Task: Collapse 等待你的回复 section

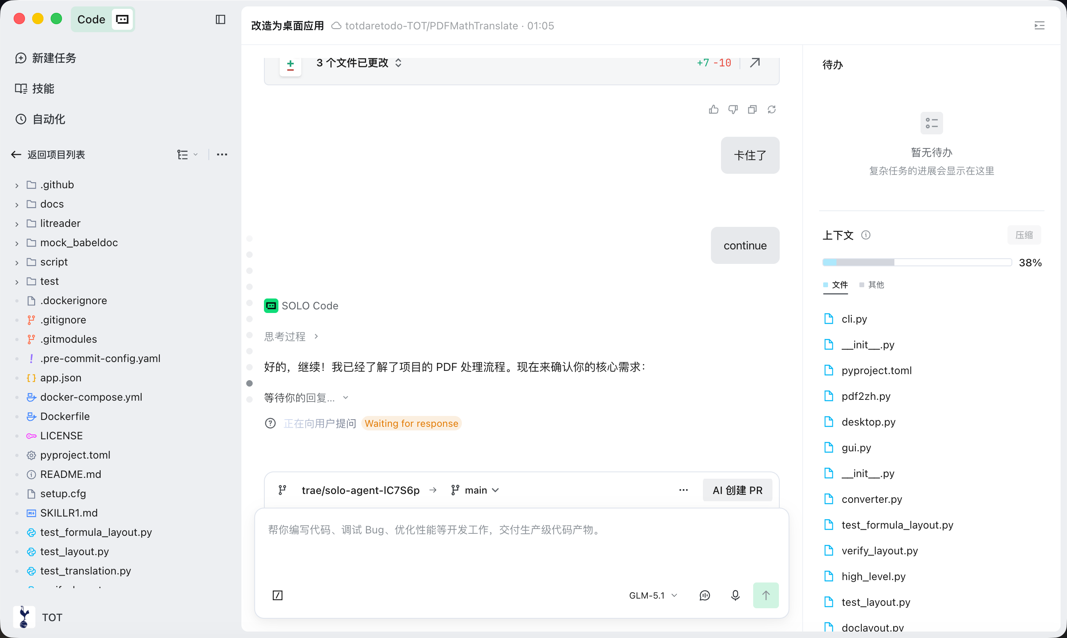Action: [x=306, y=398]
